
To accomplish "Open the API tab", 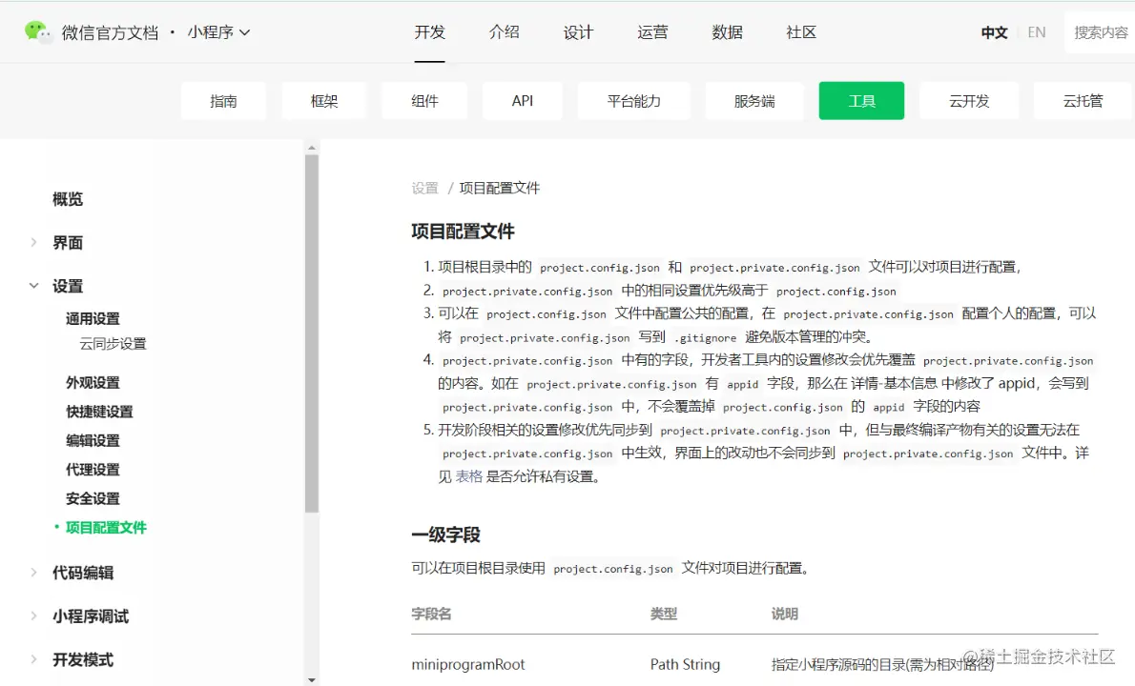I will click(x=522, y=100).
